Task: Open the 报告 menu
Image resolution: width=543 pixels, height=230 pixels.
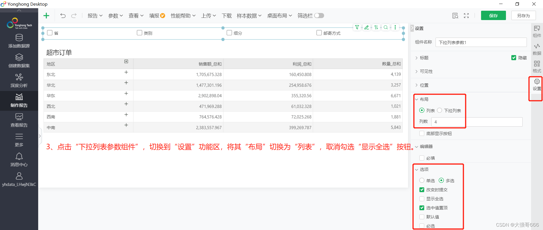Action: click(x=95, y=16)
